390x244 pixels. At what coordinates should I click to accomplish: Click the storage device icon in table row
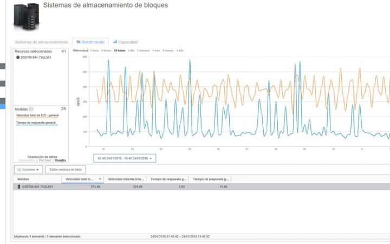pos(18,187)
